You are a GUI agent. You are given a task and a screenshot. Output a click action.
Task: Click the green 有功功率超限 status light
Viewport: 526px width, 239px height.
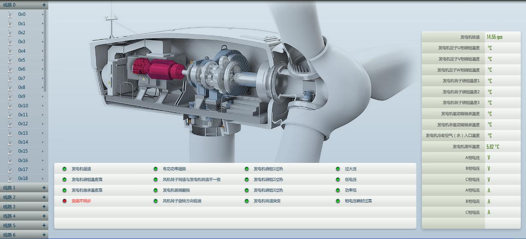click(x=155, y=169)
